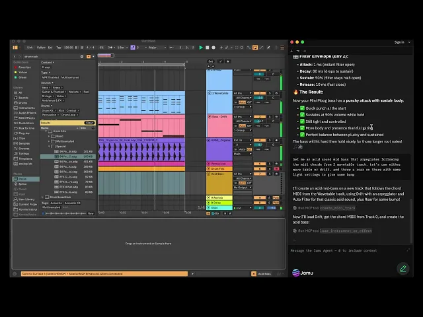Go back in browser history

[15, 57]
